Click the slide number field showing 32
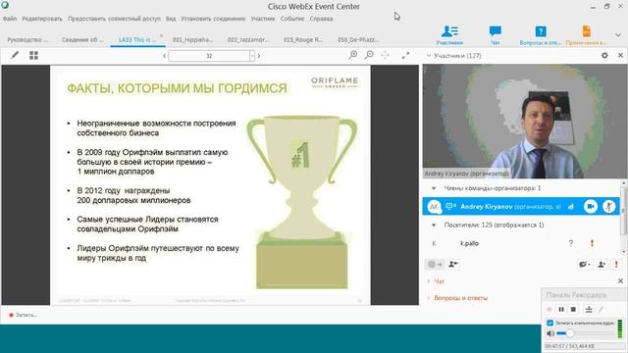This screenshot has height=353, width=628. pos(209,56)
